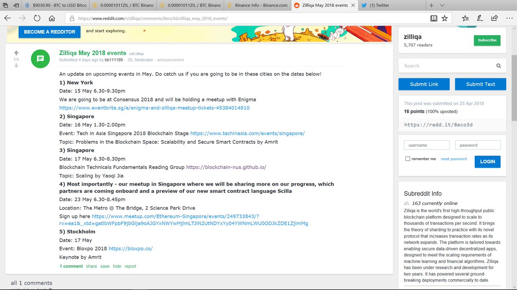Toggle the remember me checkbox
Screen dimensions: 517x290
[408, 159]
